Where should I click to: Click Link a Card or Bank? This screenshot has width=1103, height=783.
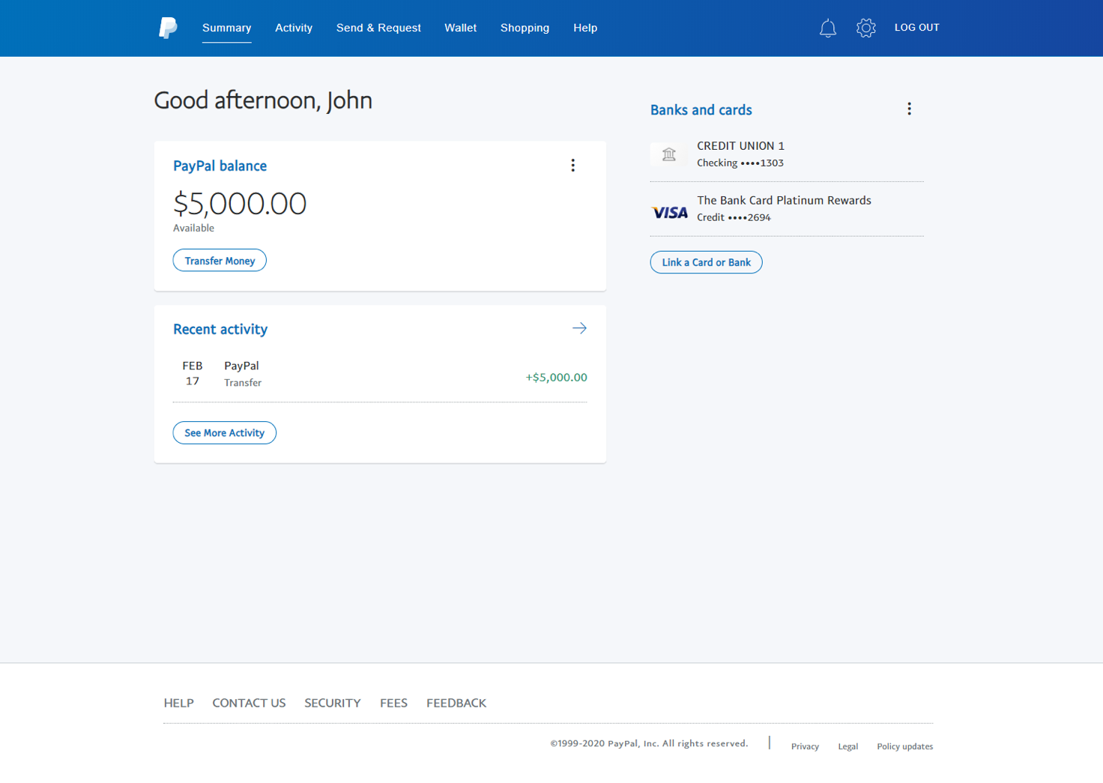pos(706,262)
